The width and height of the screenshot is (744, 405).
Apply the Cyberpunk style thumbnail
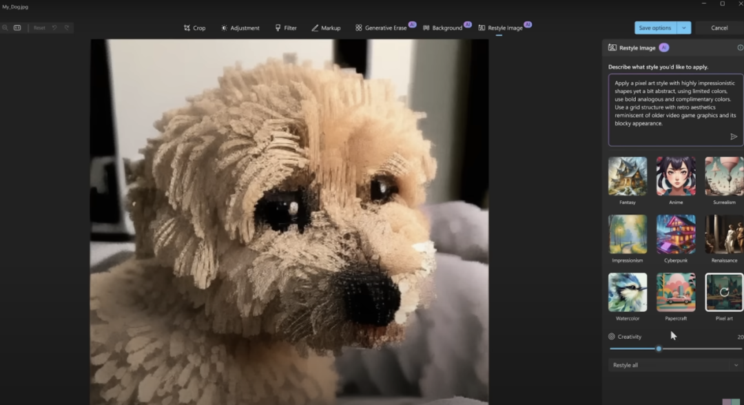676,234
